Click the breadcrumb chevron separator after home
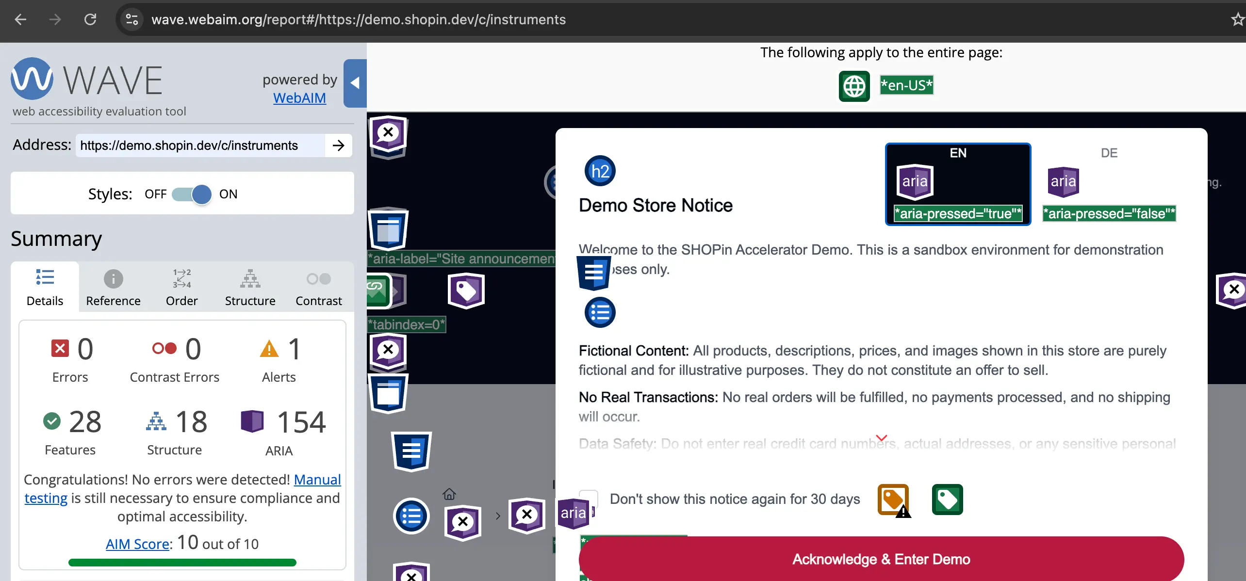 coord(498,516)
